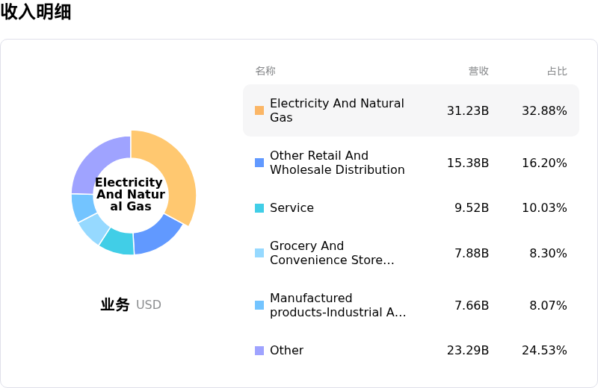Click the purple legend square beside the Other row

(x=259, y=351)
